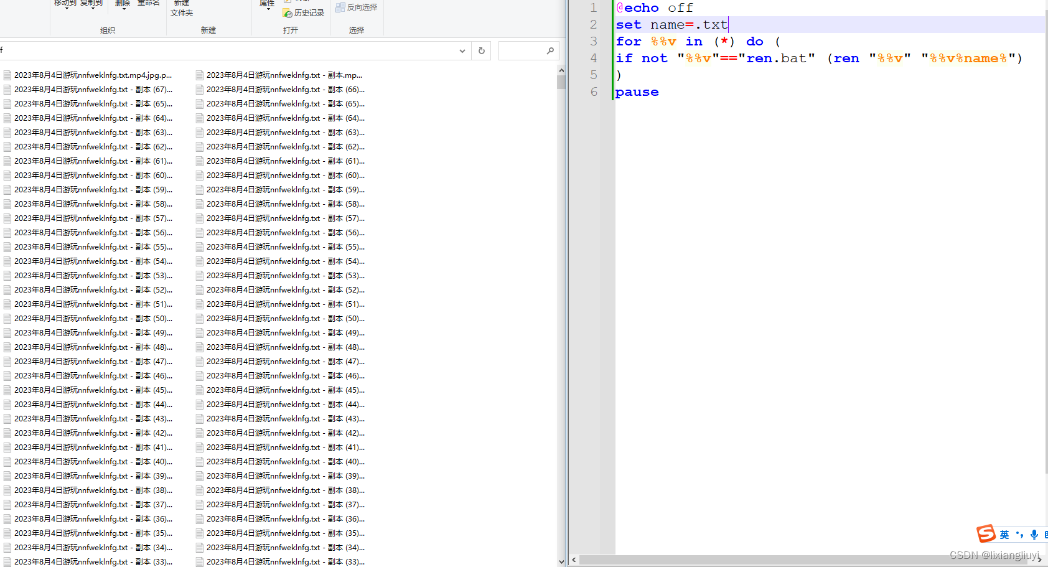Click file icon of right column 副本 (66) file
Viewport: 1048px width, 567px height.
200,90
